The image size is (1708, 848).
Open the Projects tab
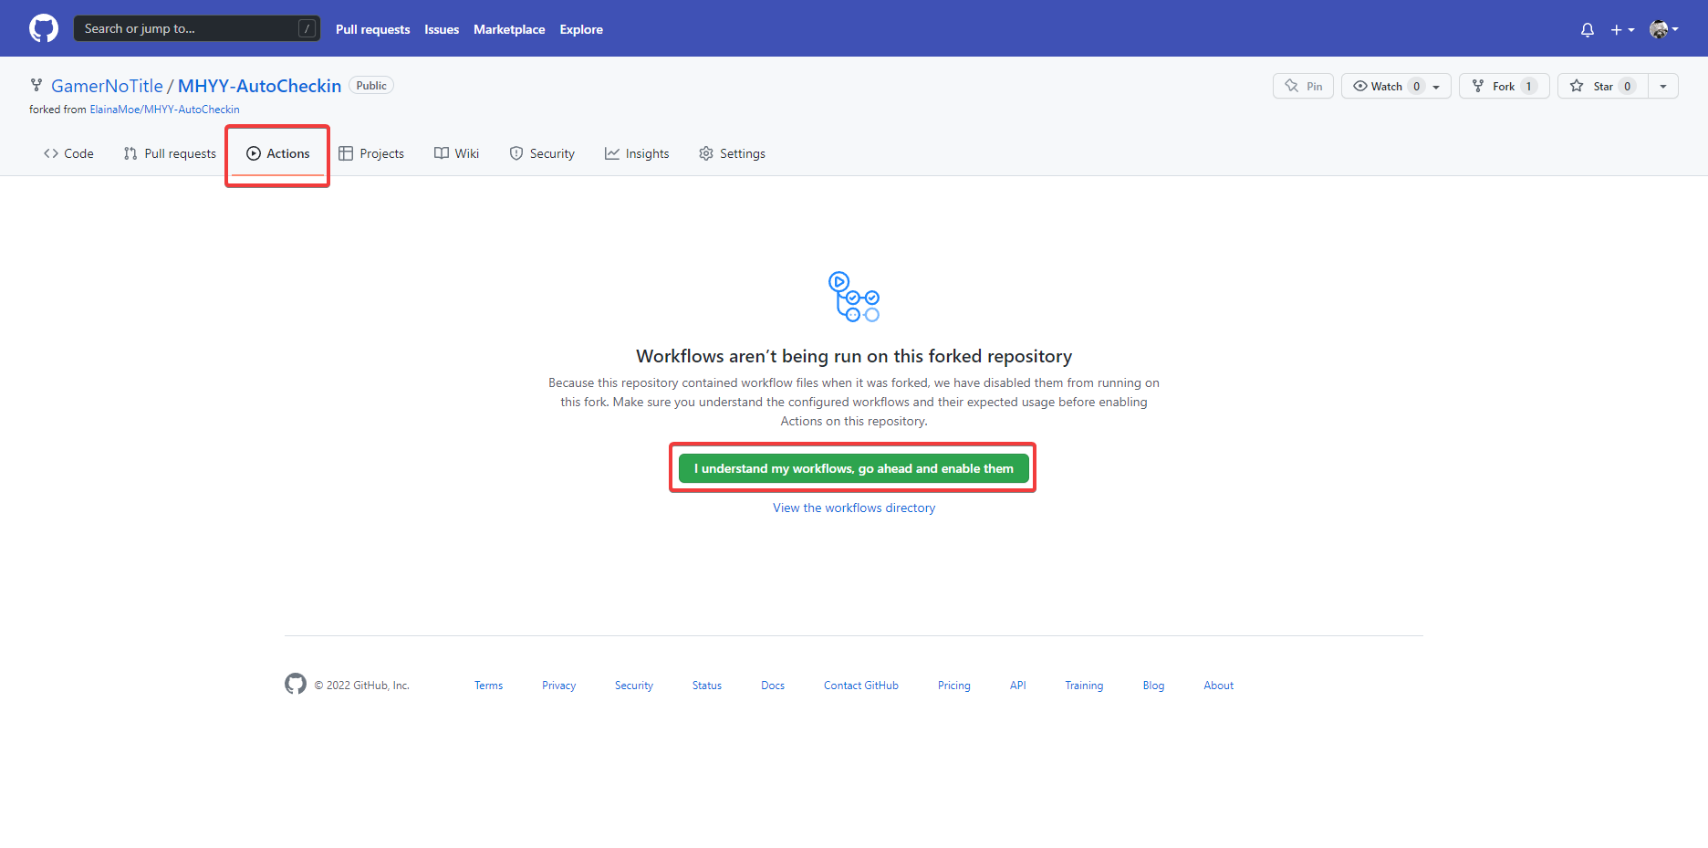(371, 153)
